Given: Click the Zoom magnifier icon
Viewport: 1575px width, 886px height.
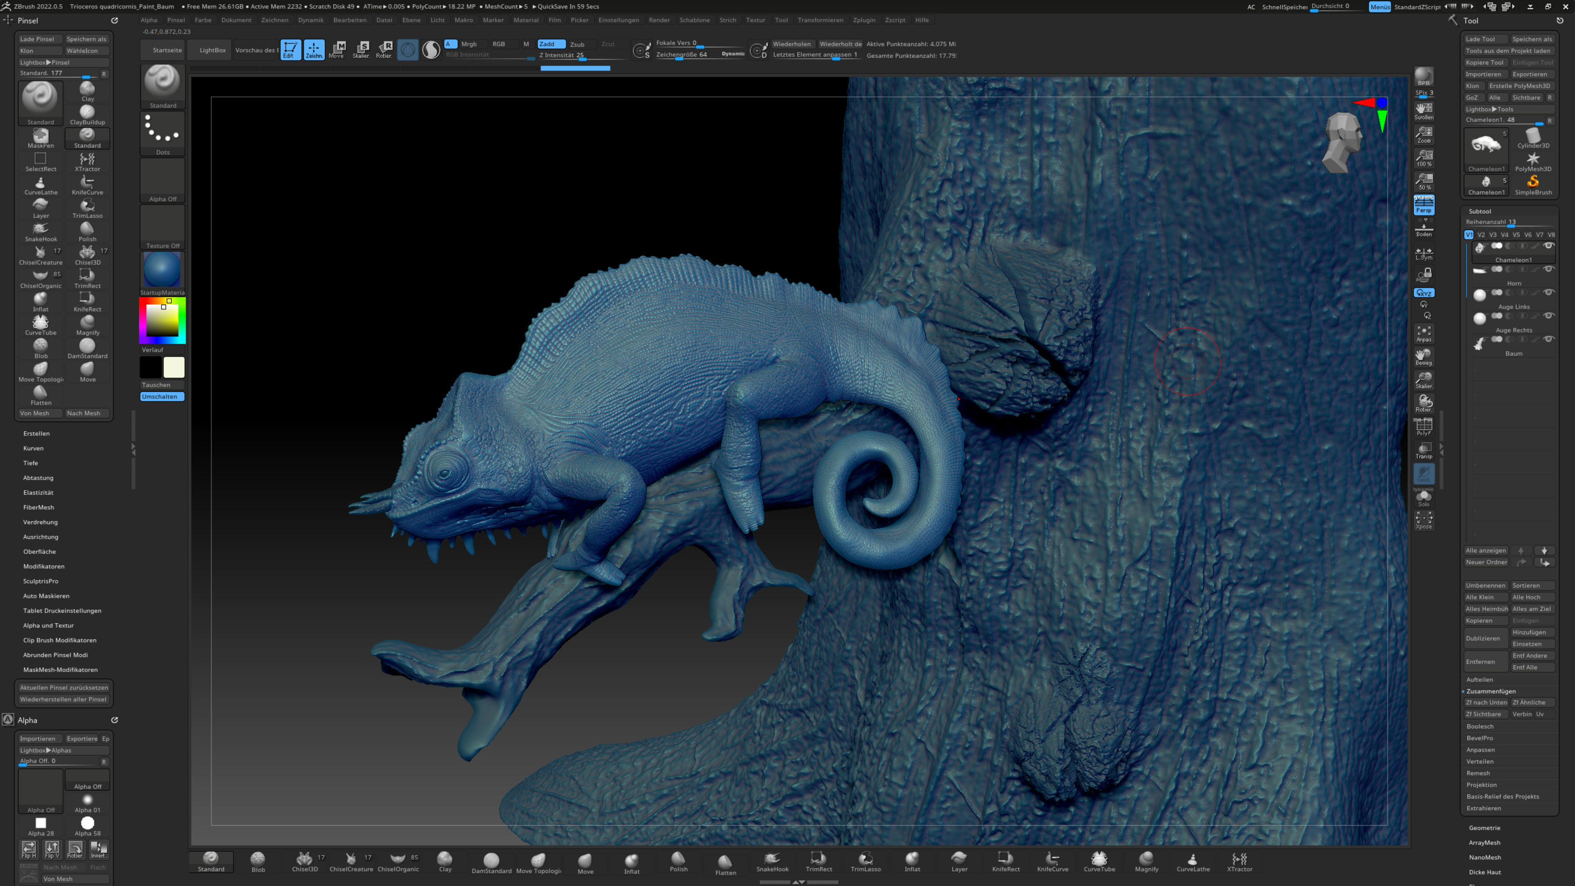Looking at the screenshot, I should [1424, 135].
